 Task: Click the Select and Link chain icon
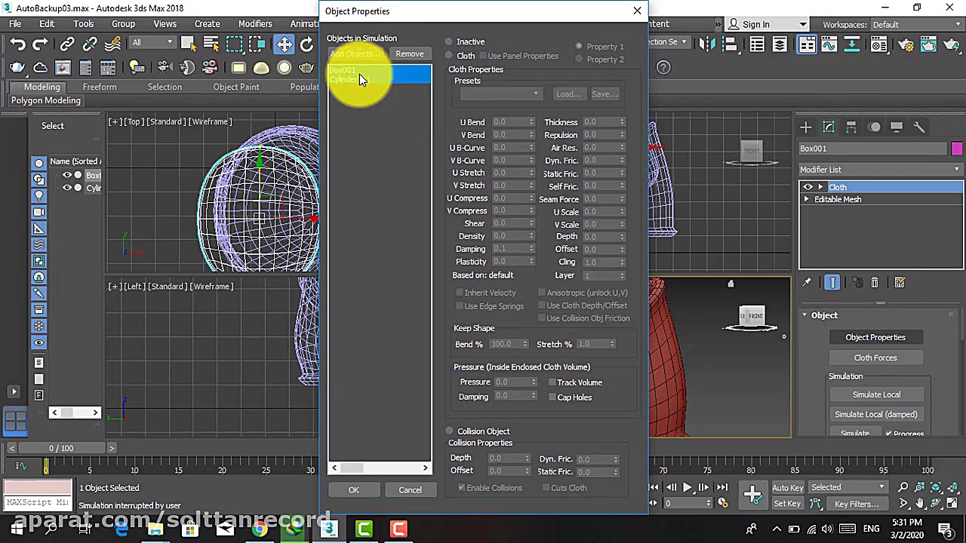(x=67, y=44)
